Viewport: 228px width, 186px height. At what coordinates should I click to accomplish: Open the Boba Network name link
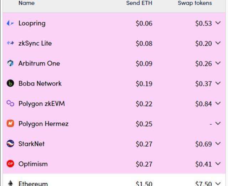coord(40,83)
